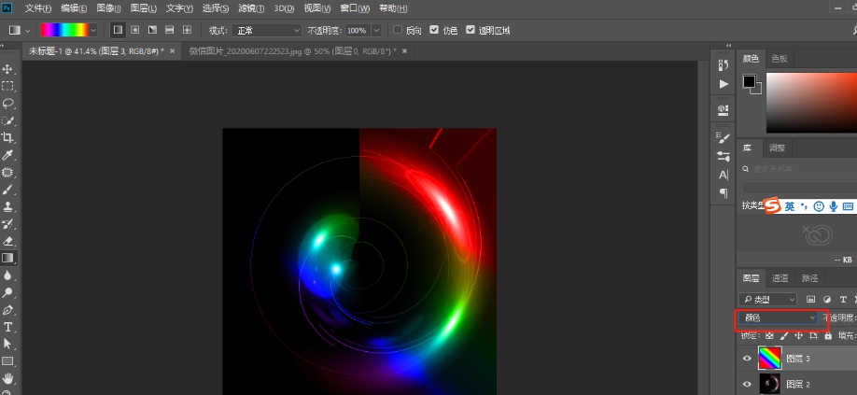Open the 色板 (Swatches) panel tab
857x395 pixels.
click(x=779, y=58)
